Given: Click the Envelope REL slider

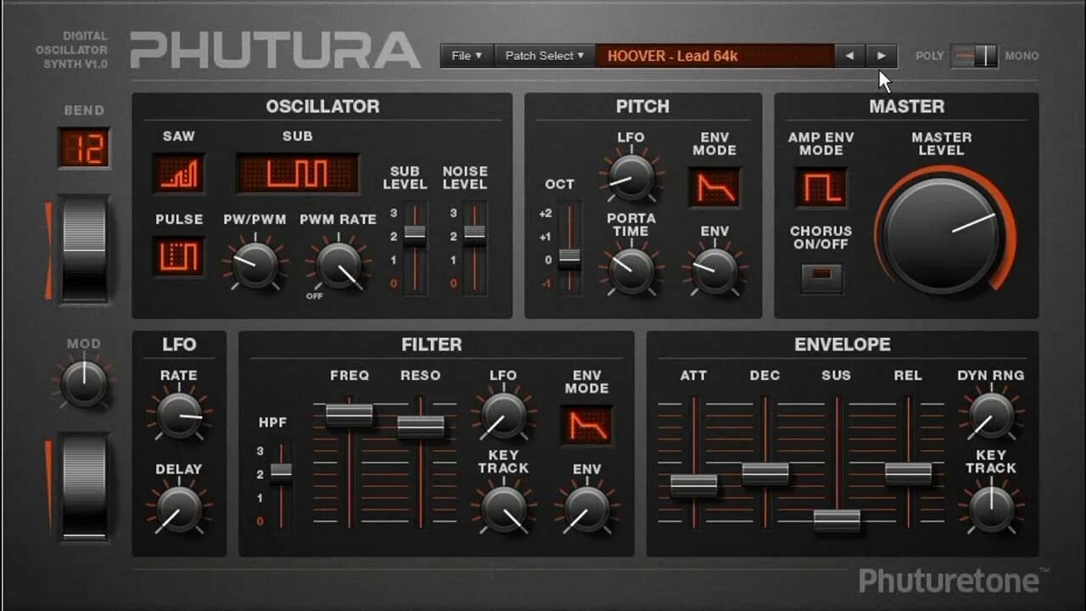Looking at the screenshot, I should (x=908, y=462).
